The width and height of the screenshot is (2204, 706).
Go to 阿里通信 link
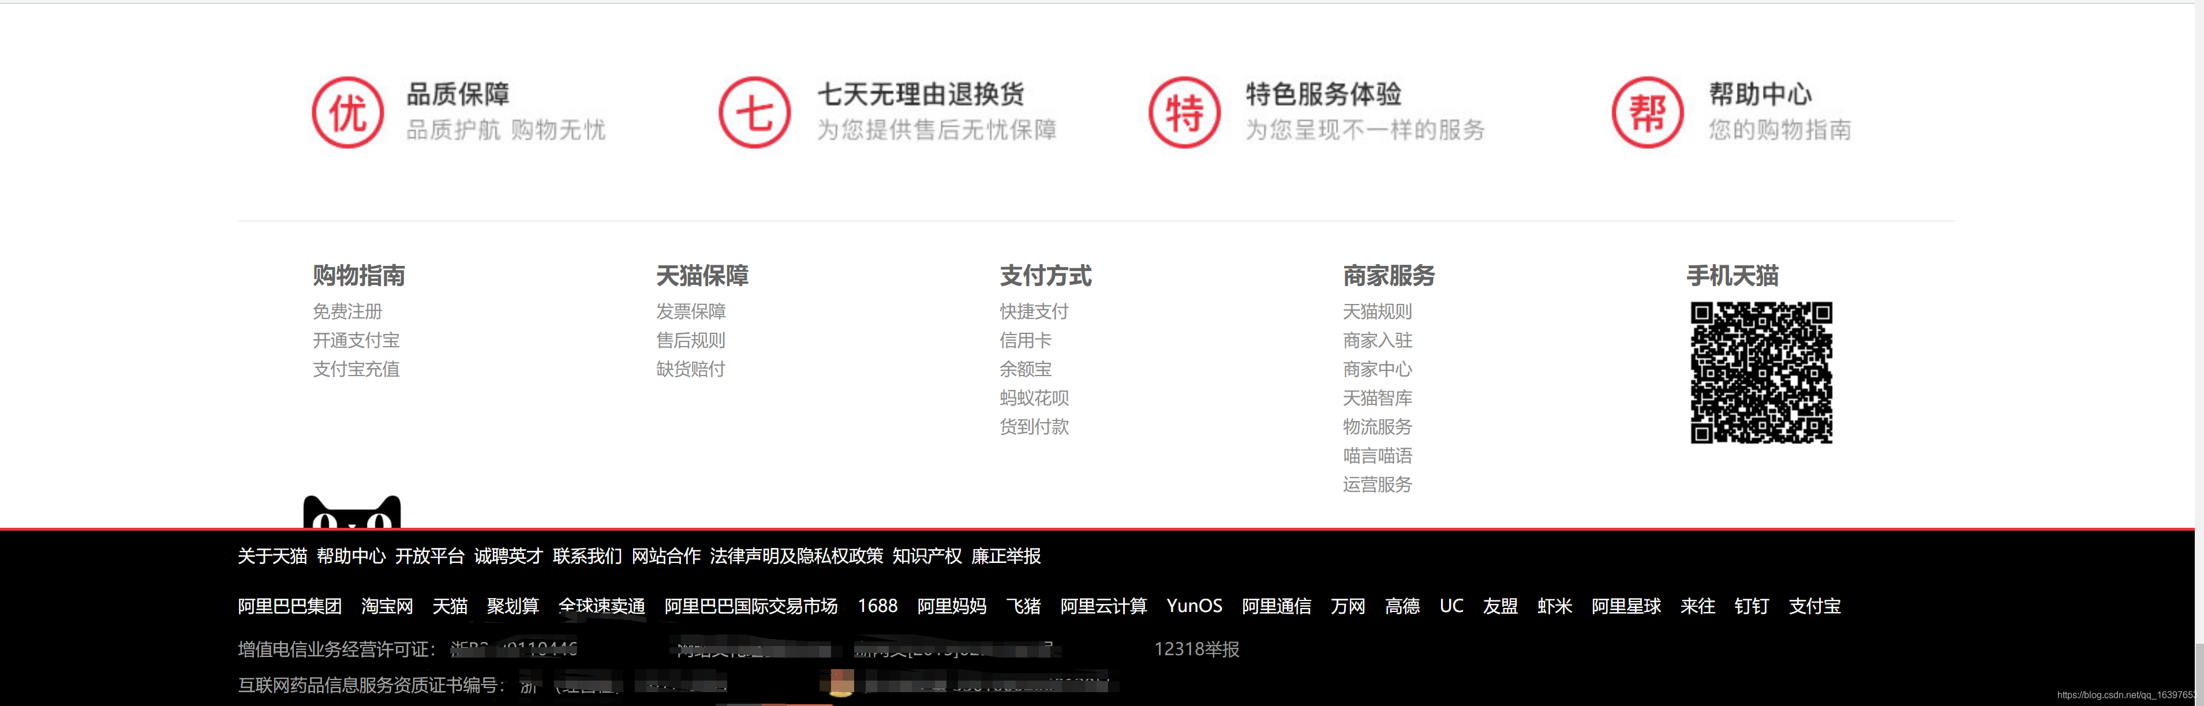(x=1277, y=606)
